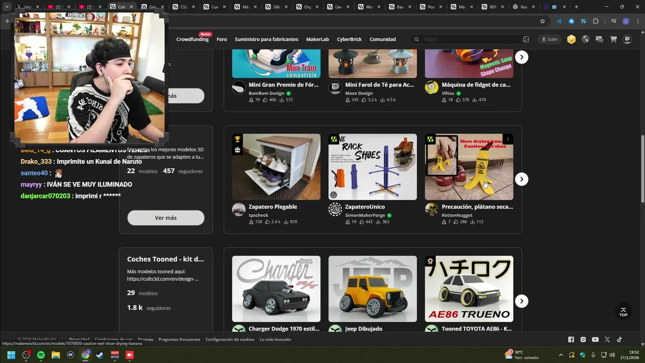
Task: Open Máquina de fidget model title
Action: (x=476, y=85)
